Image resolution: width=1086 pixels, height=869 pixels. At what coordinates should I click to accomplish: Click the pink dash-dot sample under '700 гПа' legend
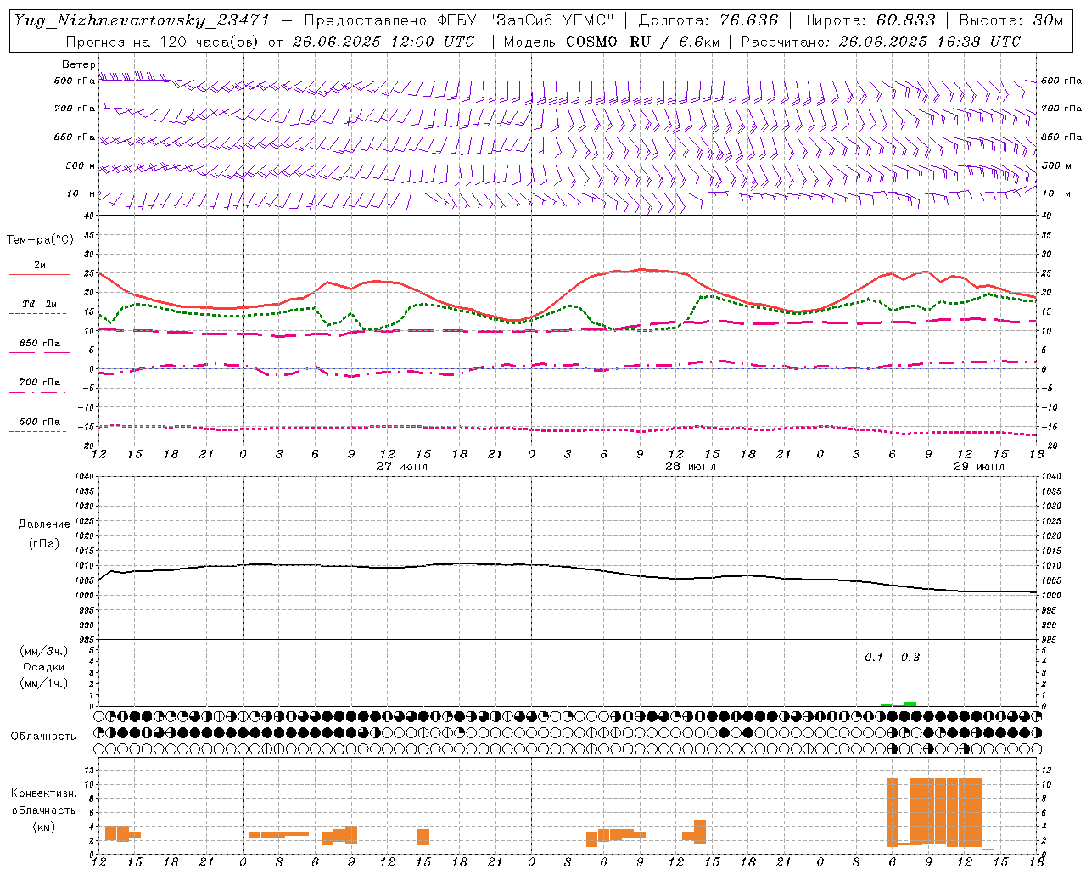pos(37,392)
